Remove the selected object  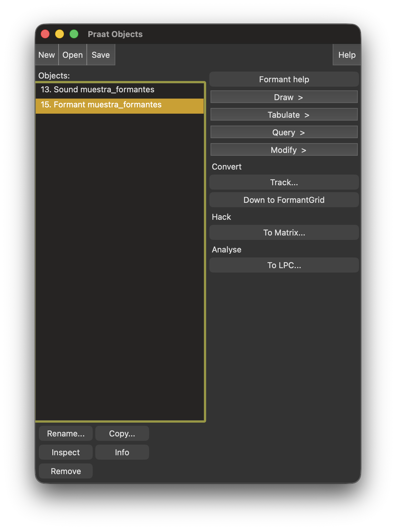pos(66,471)
